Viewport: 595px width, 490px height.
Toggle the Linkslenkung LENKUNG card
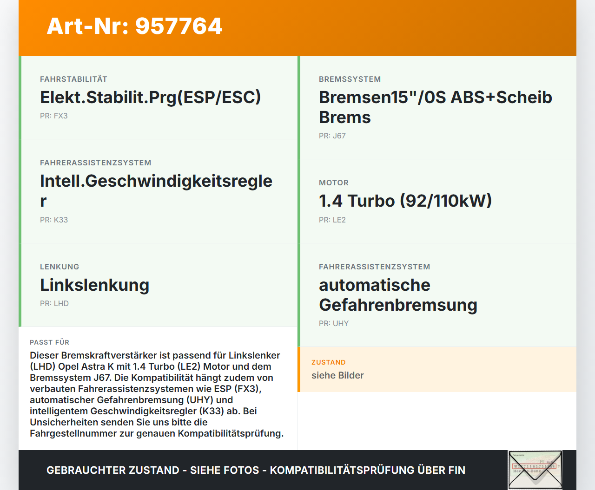(x=158, y=285)
